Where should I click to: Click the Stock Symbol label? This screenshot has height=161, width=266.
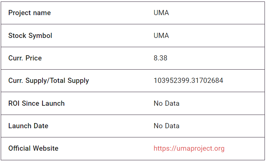tap(30, 35)
